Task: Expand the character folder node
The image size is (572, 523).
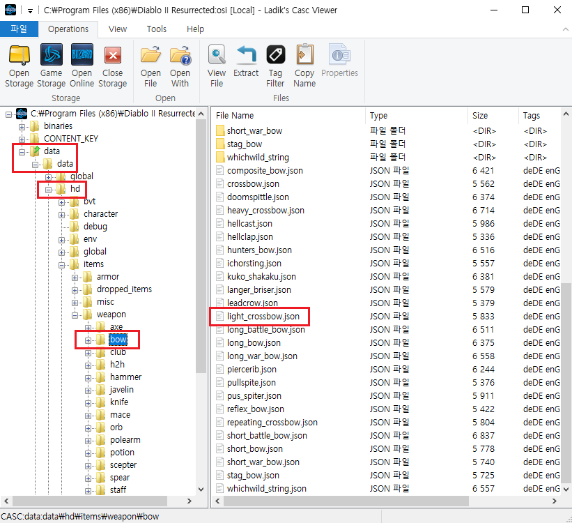Action: click(x=61, y=215)
